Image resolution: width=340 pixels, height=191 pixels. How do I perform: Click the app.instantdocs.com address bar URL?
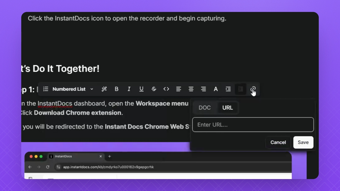108,167
